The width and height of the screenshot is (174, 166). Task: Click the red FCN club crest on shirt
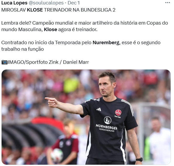[118, 113]
